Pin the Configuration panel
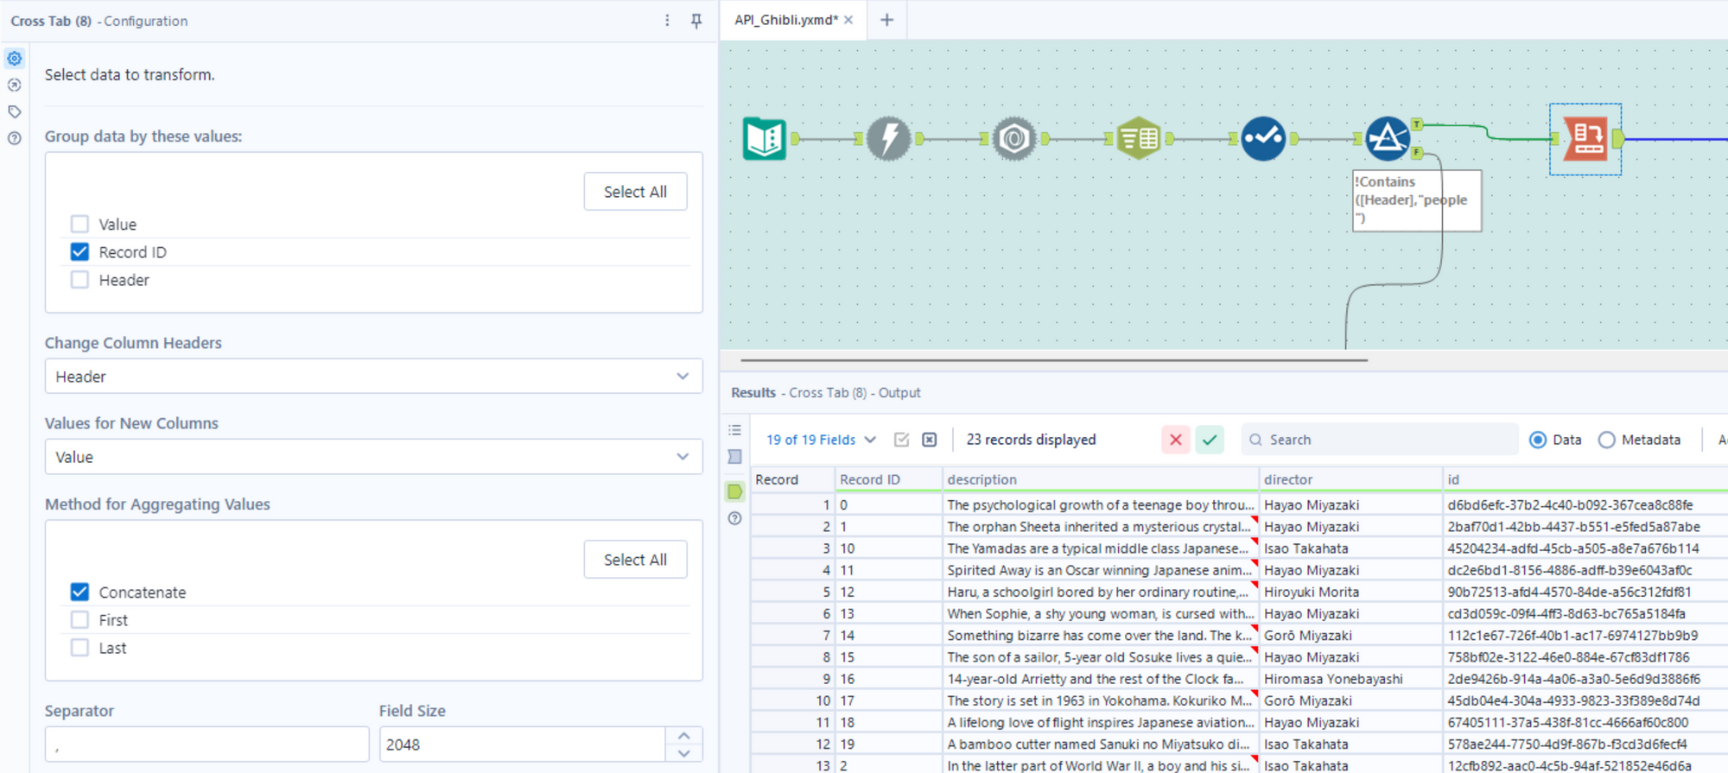Image resolution: width=1728 pixels, height=773 pixels. [696, 21]
